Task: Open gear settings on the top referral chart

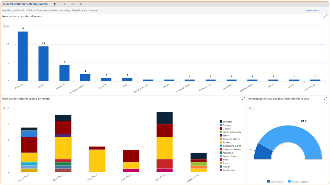Action: point(5,26)
